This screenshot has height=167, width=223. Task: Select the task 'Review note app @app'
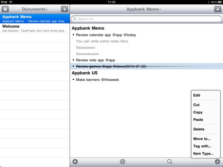coord(95,60)
